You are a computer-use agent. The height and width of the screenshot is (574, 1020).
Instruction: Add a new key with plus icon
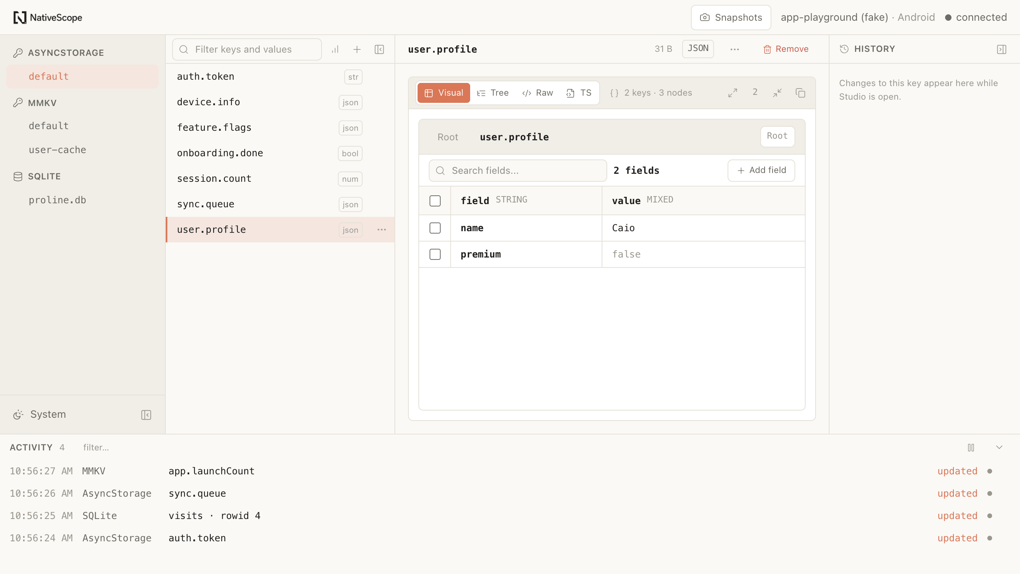tap(357, 49)
